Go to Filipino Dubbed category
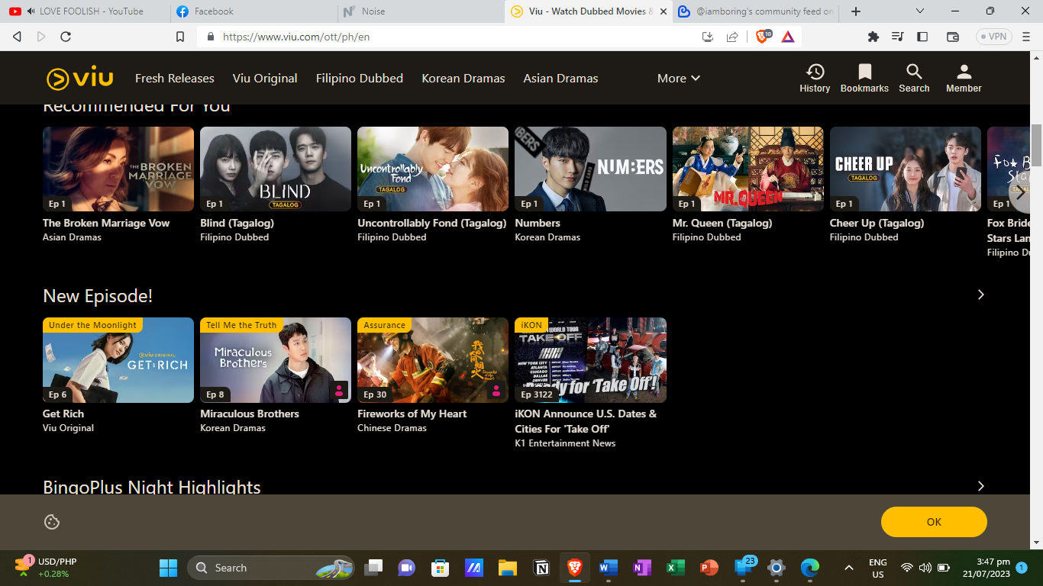Viewport: 1043px width, 586px height. pos(360,79)
